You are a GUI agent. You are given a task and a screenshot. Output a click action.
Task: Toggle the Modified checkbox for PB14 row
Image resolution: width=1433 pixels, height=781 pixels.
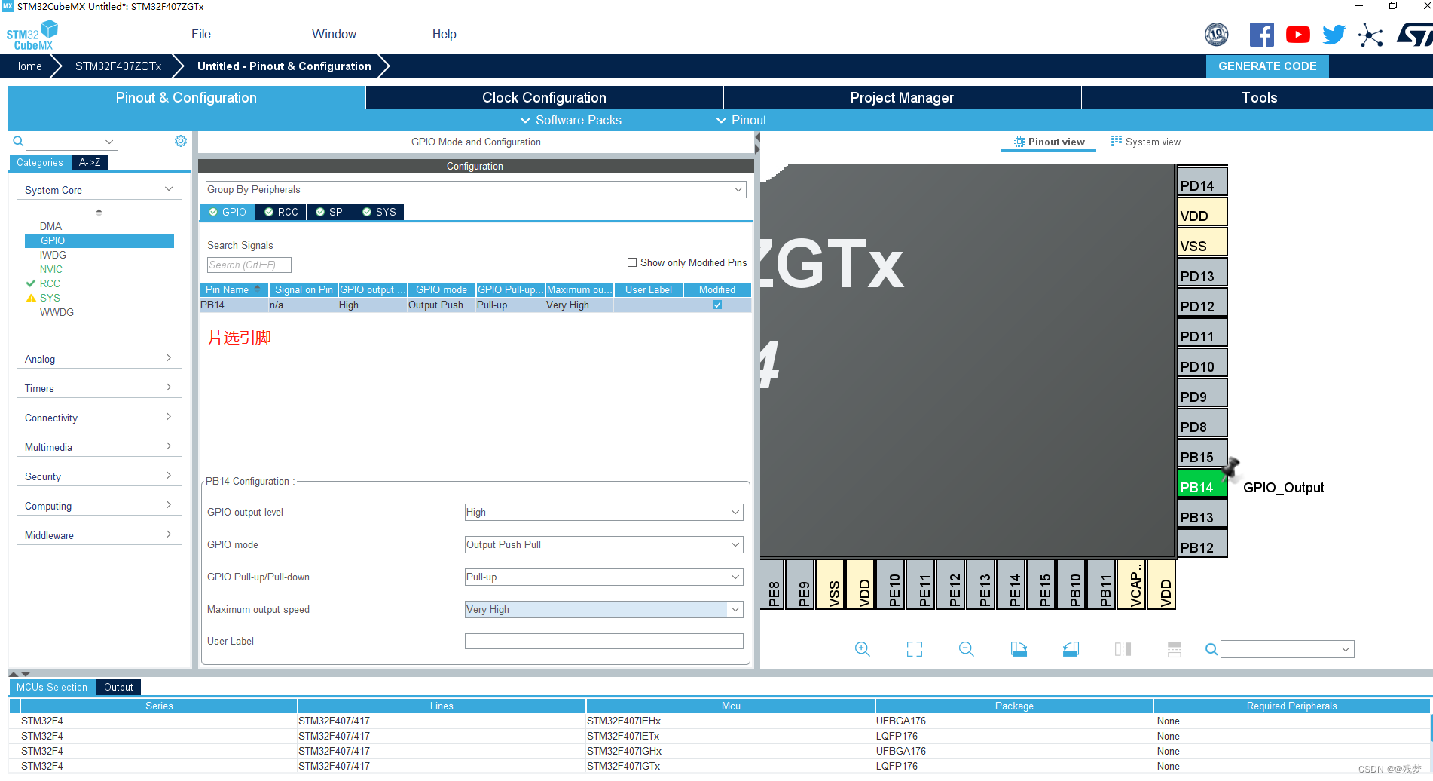[717, 305]
